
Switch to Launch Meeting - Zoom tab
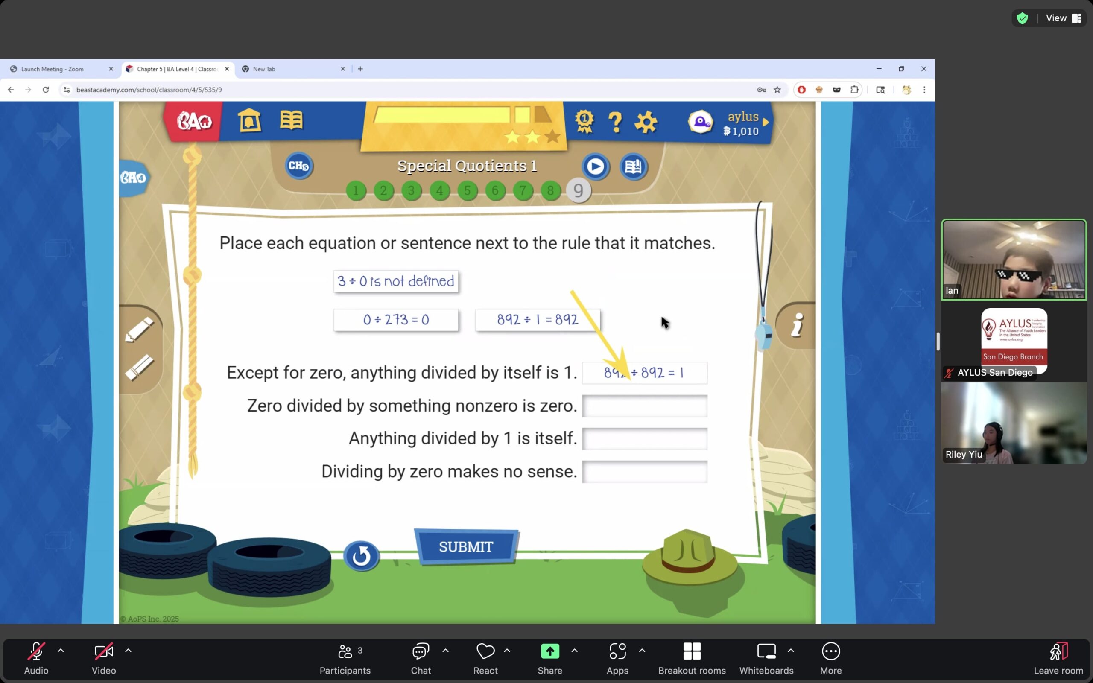click(53, 69)
